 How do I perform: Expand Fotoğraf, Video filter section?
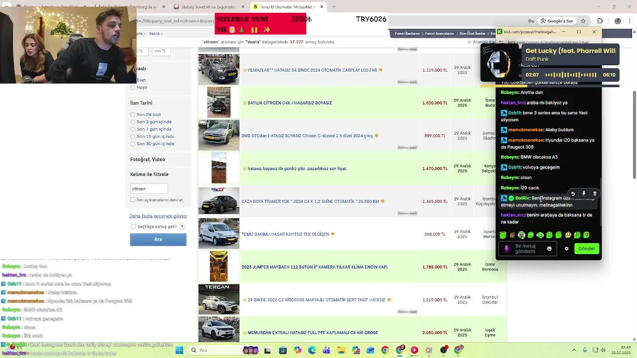(x=147, y=160)
